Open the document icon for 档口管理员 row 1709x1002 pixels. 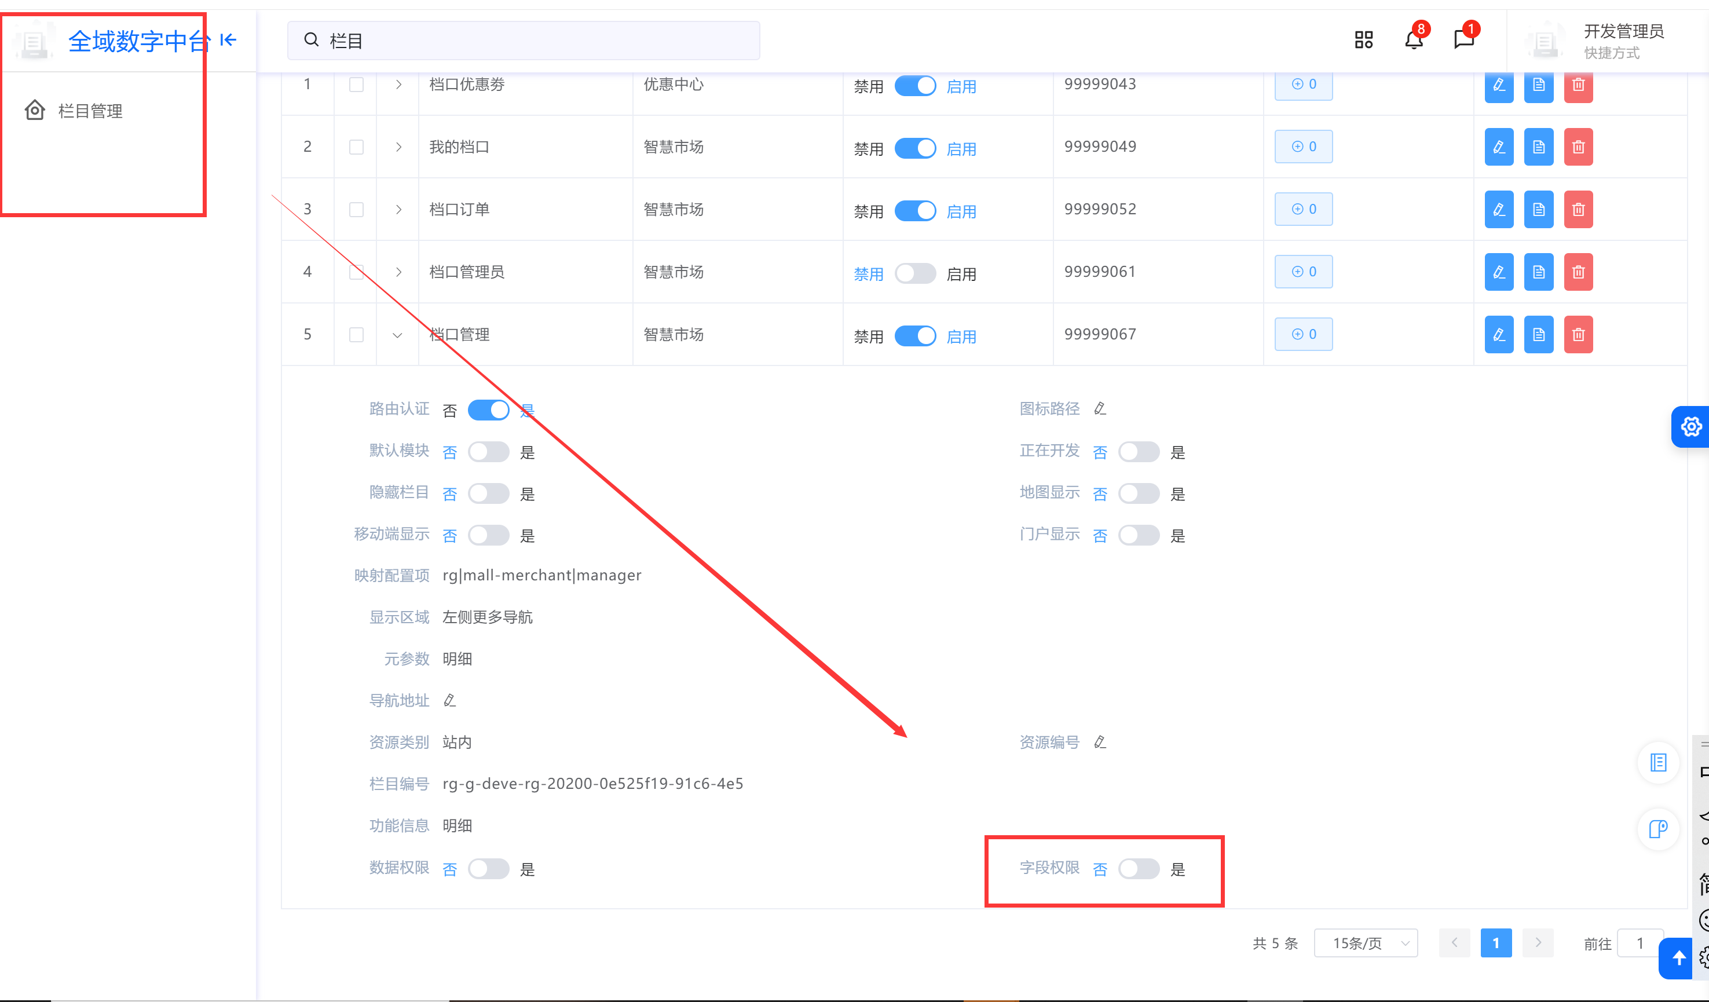(1538, 272)
